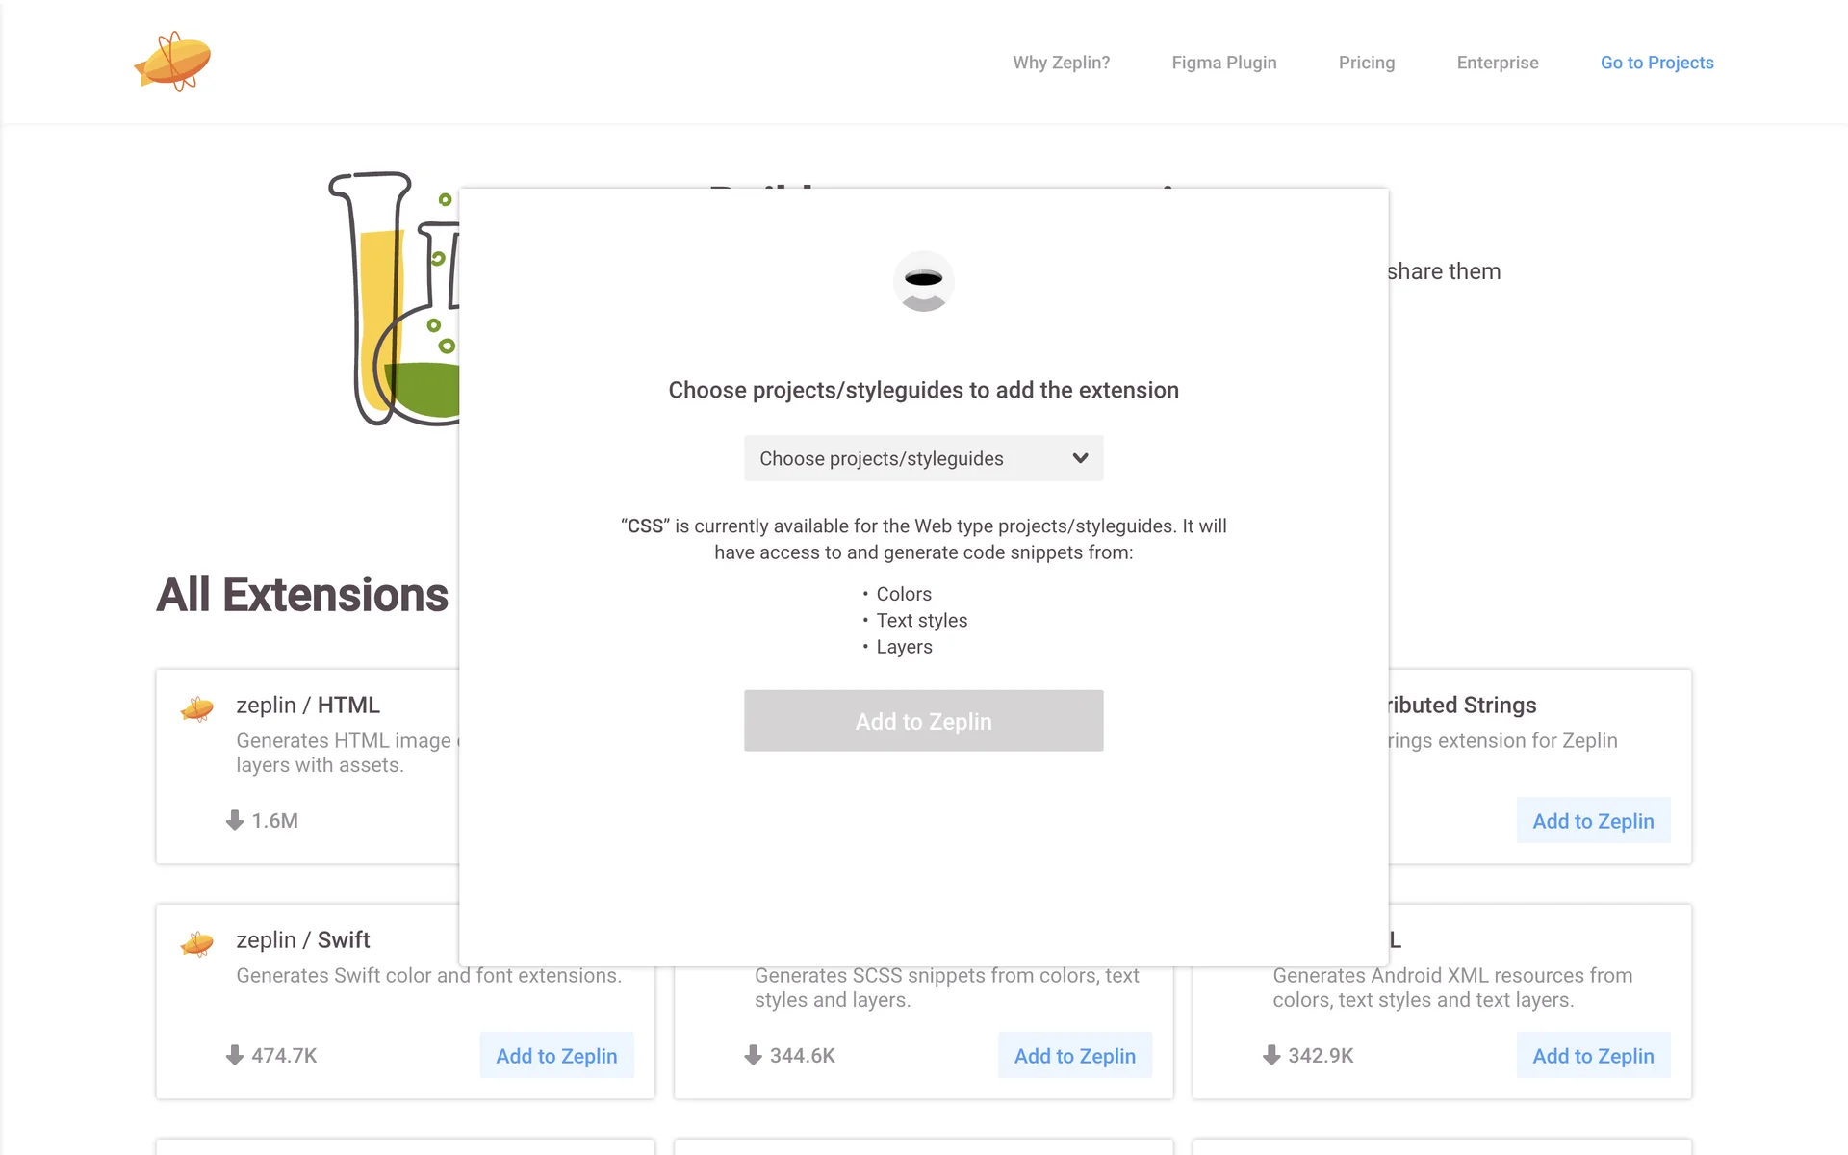Open the Why Zeplin? menu item

click(x=1061, y=63)
